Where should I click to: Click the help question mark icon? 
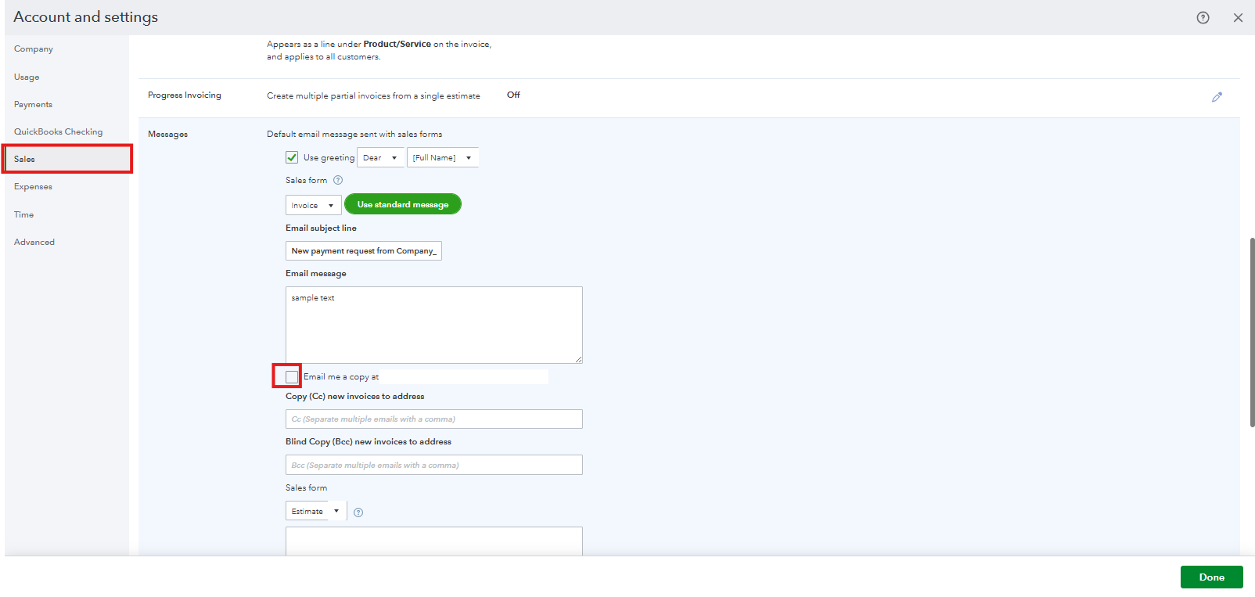pyautogui.click(x=1203, y=18)
